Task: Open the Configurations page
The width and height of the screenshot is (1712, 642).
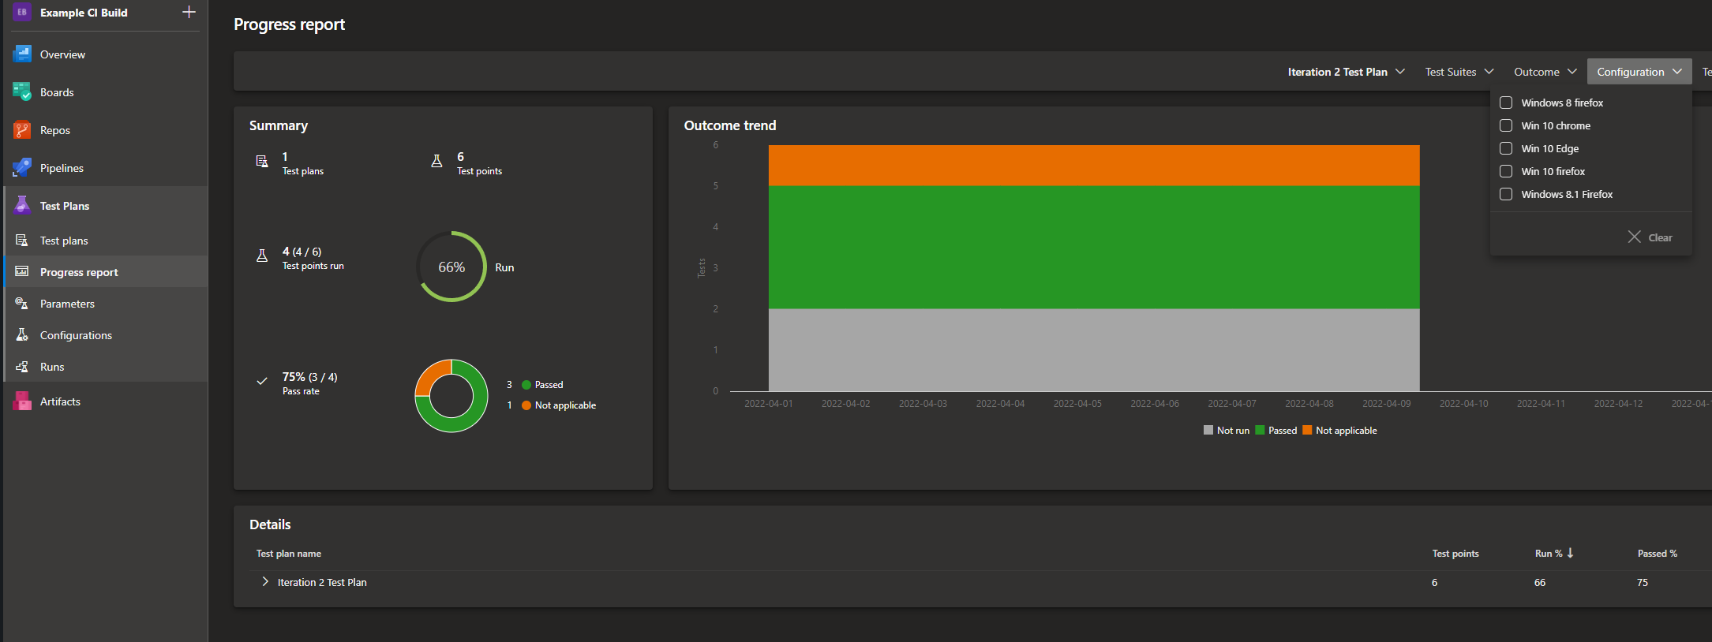Action: (76, 335)
